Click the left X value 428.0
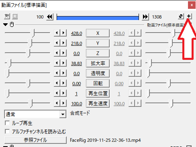 point(76,33)
